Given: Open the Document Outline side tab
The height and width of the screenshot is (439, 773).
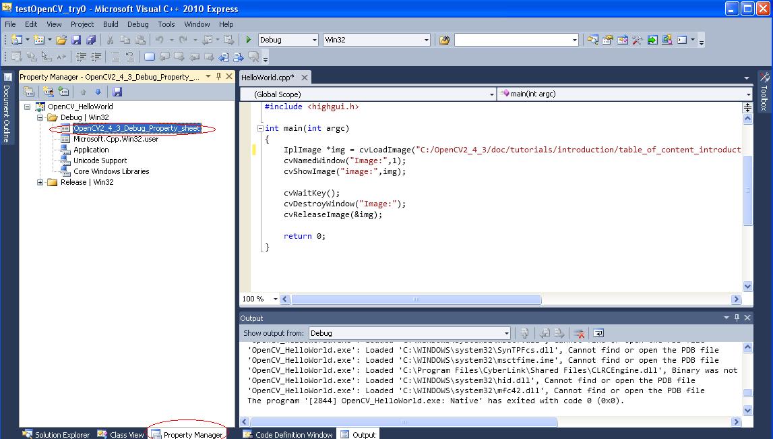Looking at the screenshot, I should (x=7, y=108).
